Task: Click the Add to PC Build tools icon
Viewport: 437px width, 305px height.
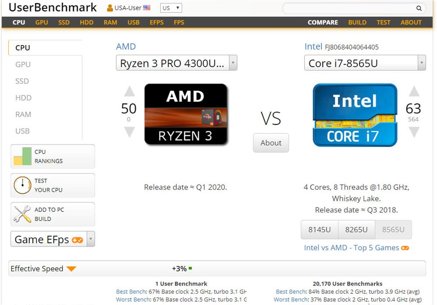Action: pos(22,214)
